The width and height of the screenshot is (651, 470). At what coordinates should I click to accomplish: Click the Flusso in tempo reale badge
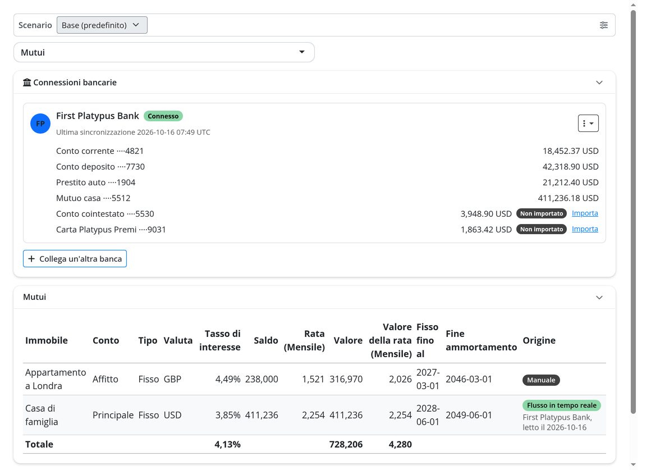click(561, 405)
